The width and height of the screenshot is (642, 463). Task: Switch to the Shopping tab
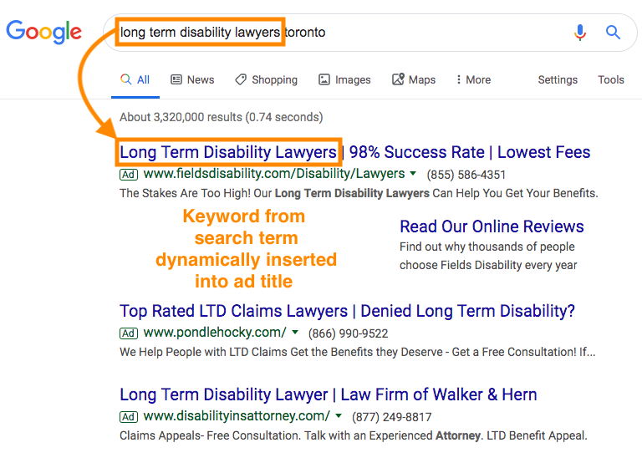(267, 80)
